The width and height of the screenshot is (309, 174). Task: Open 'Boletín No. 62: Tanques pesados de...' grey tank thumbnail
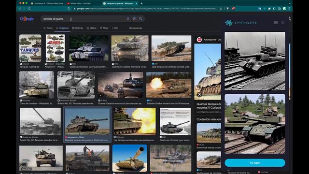pyautogui.click(x=76, y=85)
